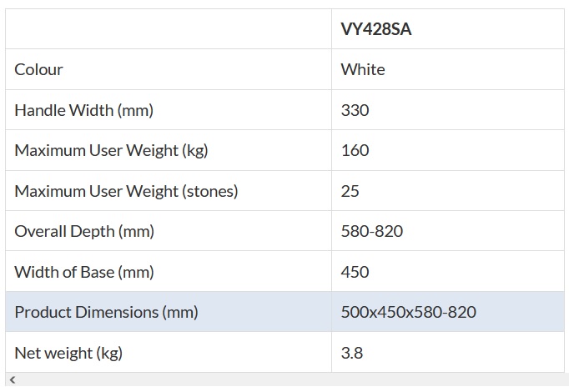569x387 pixels.
Task: Click the Handle Width (mm) label
Action: [x=84, y=110]
